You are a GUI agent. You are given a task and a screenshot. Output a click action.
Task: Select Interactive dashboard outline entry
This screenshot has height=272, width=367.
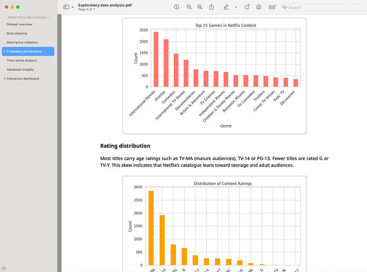[x=23, y=78]
